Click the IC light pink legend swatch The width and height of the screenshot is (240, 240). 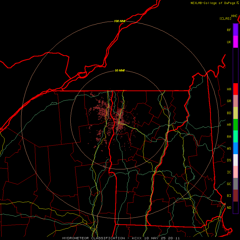(235, 172)
